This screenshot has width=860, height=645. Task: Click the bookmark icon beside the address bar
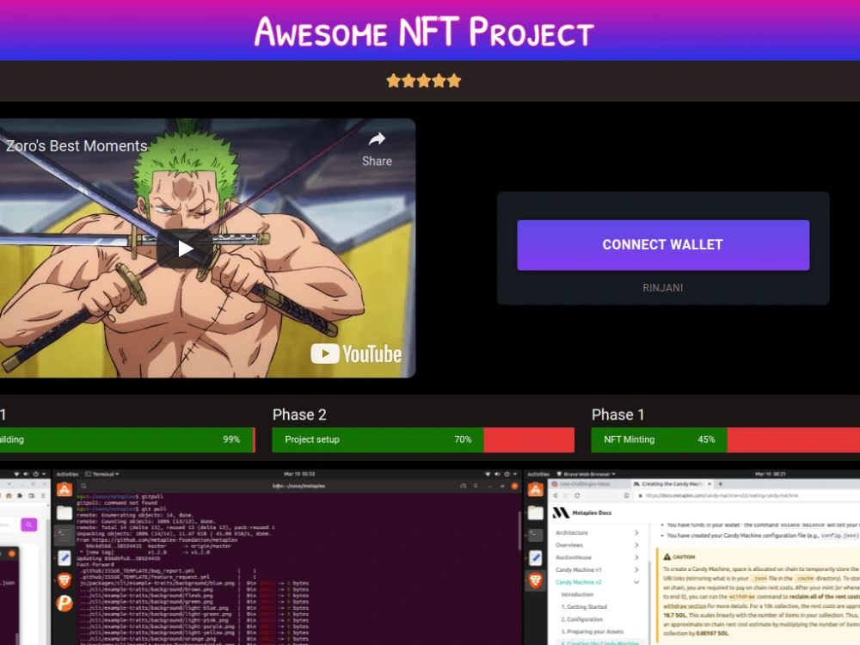coord(627,495)
